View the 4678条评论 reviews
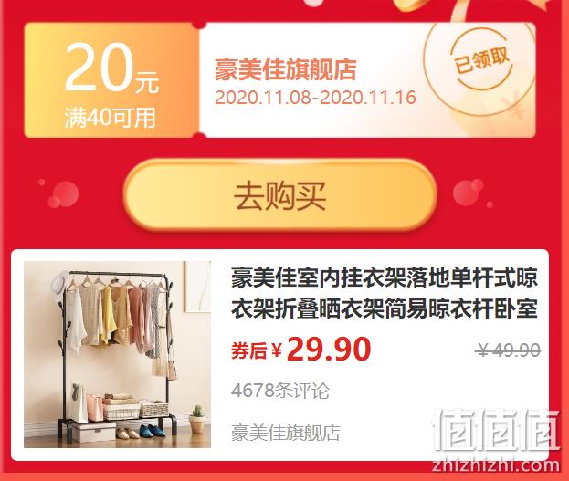Screen dimensions: 569x481 point(280,391)
